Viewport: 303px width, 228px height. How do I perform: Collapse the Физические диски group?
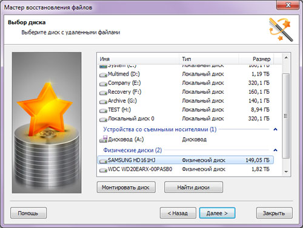pos(275,150)
